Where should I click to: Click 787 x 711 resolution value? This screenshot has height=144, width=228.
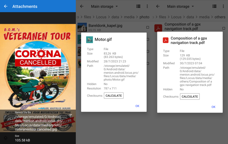click(x=110, y=88)
